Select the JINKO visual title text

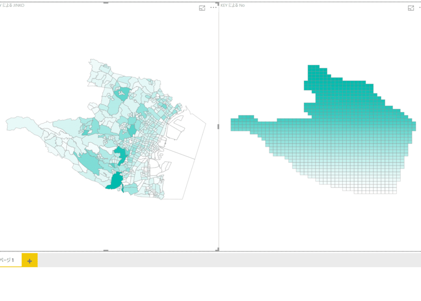click(12, 5)
